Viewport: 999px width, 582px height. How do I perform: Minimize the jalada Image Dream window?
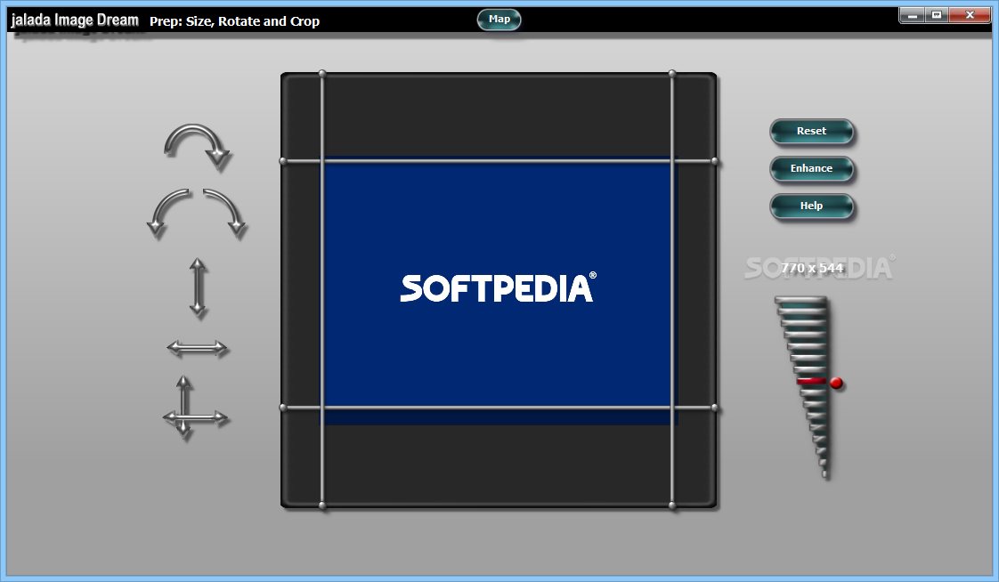912,14
